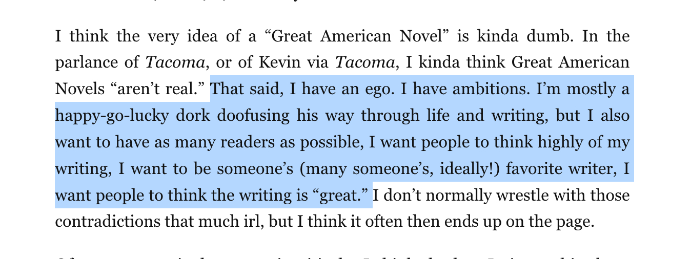Click the phrase "favorite writer"
The width and height of the screenshot is (691, 259).
click(x=560, y=169)
